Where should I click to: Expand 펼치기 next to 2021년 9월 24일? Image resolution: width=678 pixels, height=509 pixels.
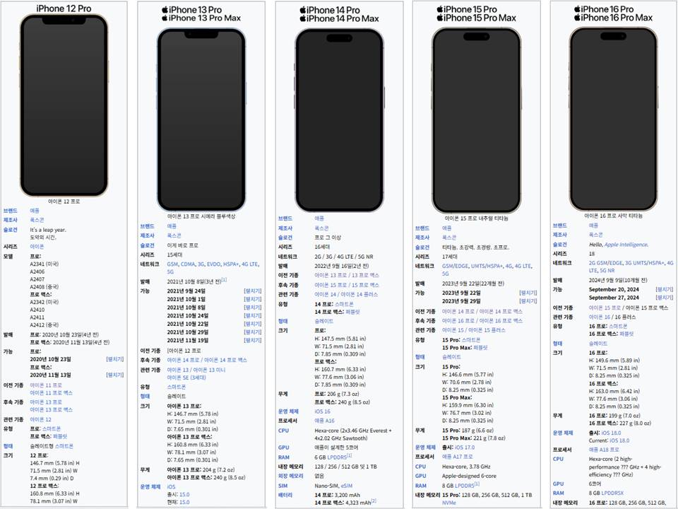click(x=253, y=291)
